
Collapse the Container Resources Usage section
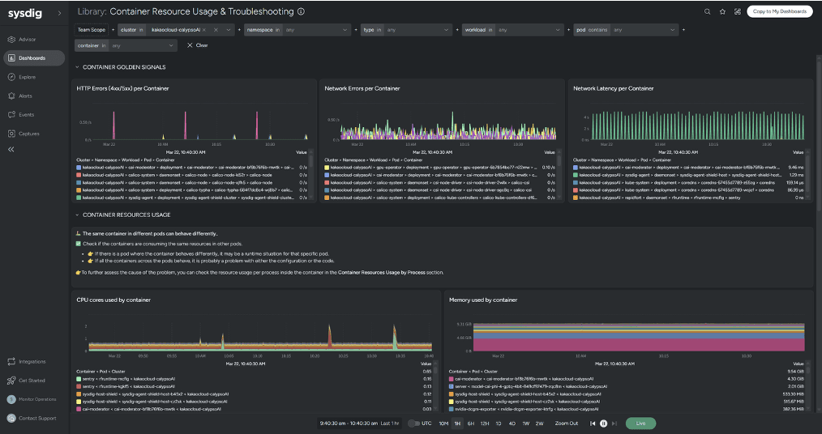point(77,215)
